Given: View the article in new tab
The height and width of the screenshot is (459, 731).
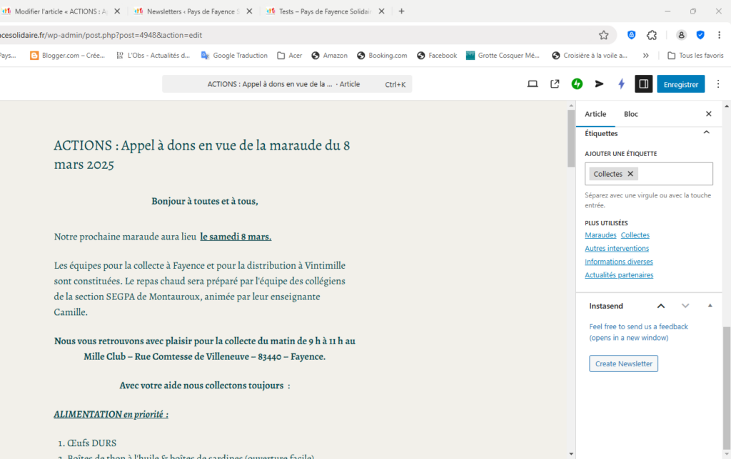Looking at the screenshot, I should click(555, 84).
